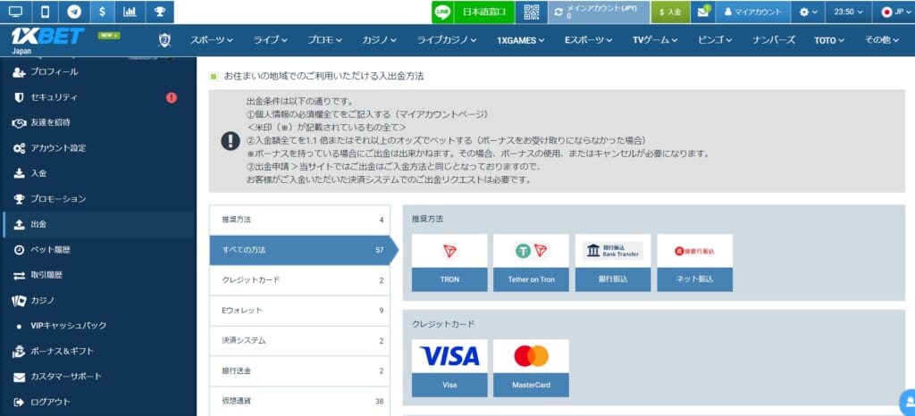Image resolution: width=915 pixels, height=416 pixels.
Task: Select the Eウォレット category tab
Action: pyautogui.click(x=299, y=311)
